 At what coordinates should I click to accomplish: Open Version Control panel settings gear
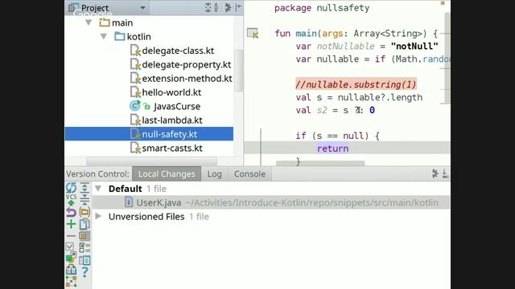tap(435, 173)
